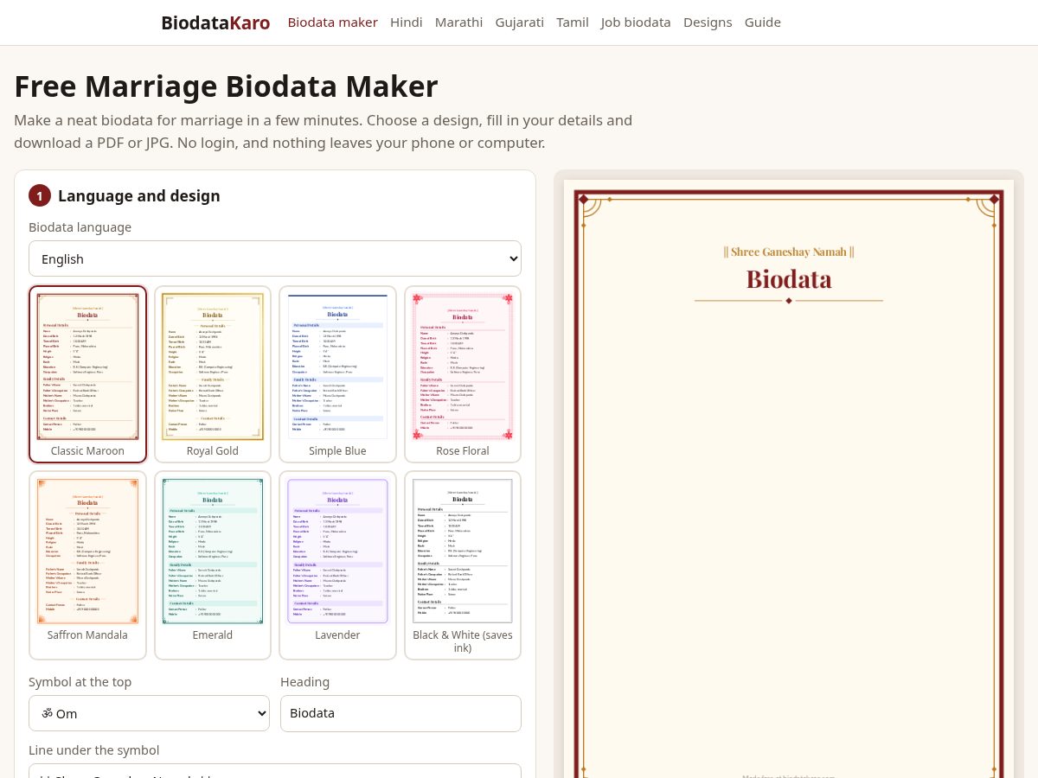
Task: Open the Biodata language dropdown
Action: tap(275, 258)
